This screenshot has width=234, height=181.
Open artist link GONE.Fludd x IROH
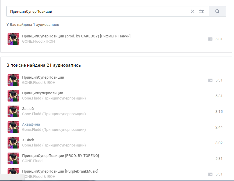pyautogui.click(x=38, y=41)
